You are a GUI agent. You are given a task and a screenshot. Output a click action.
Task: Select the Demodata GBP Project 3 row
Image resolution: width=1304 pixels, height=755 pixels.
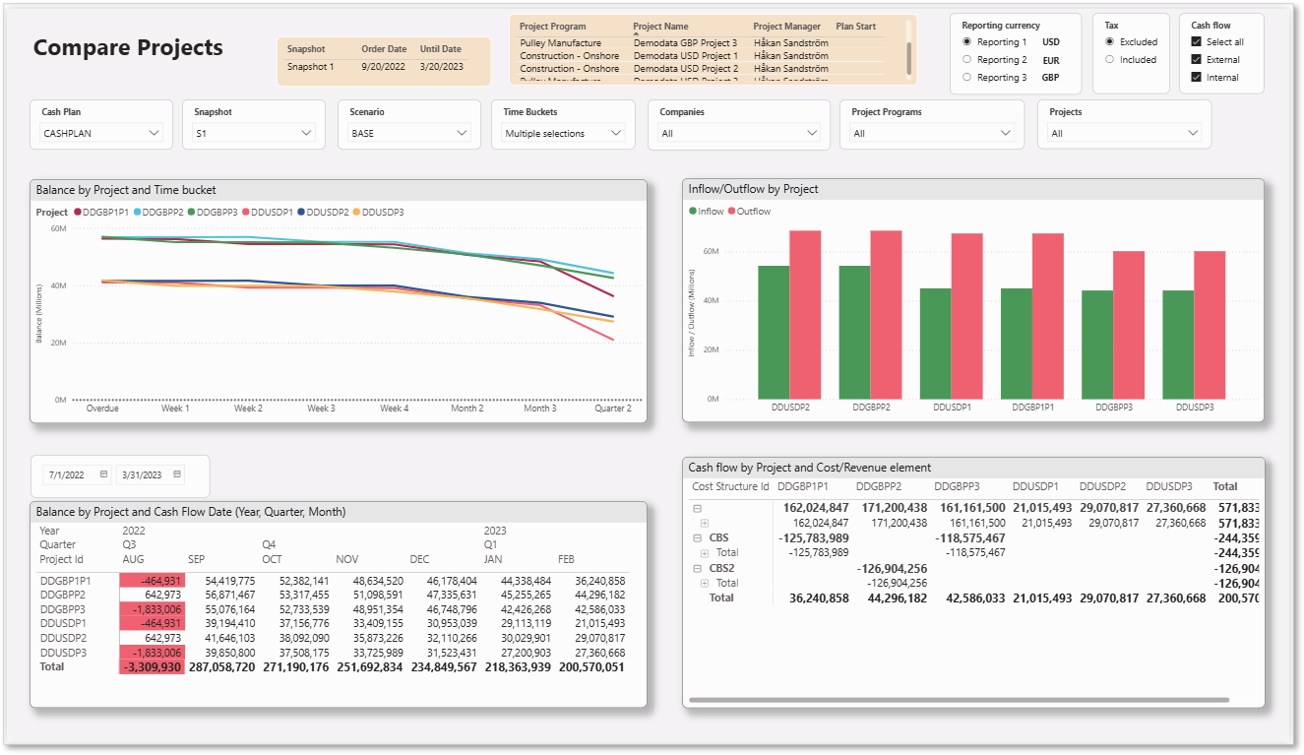tap(702, 43)
